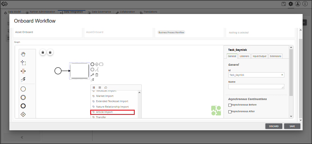Toggle the Asynchronous Before checkbox
The image size is (312, 144).
[x=230, y=105]
